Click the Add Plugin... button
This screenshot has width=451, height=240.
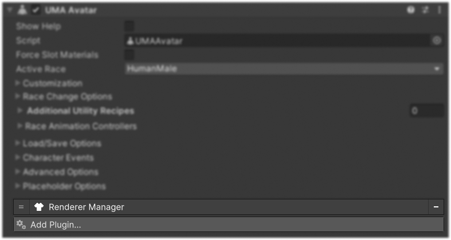click(229, 225)
